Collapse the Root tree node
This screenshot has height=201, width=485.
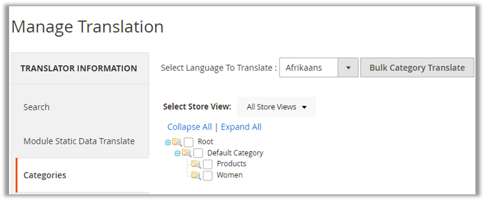click(168, 142)
